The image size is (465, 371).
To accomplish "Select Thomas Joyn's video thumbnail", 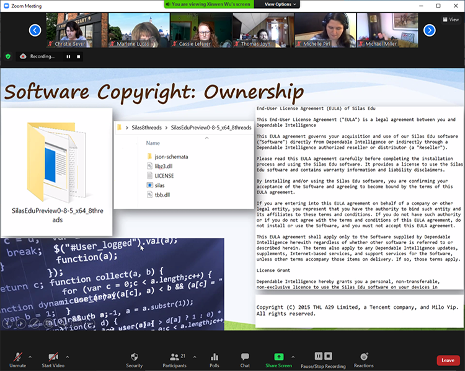I will click(x=263, y=30).
